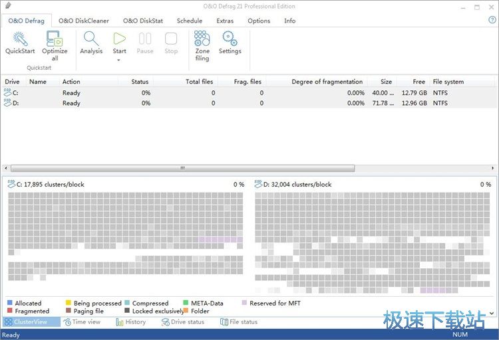Select the O&O Defrag tab
Viewport: 499px width, 340px height.
tap(26, 21)
